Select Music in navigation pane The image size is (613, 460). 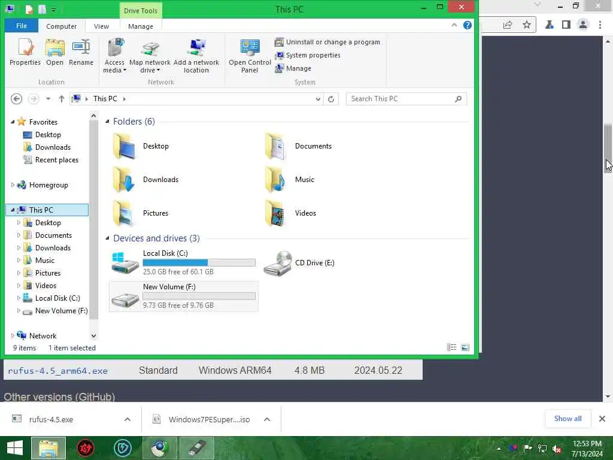point(44,260)
